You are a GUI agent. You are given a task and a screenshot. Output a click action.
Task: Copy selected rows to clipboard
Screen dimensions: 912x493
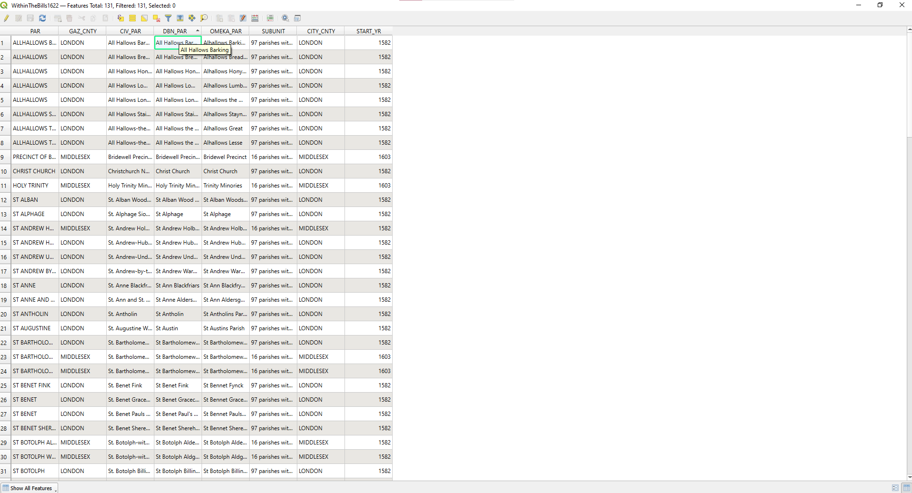[x=93, y=18]
